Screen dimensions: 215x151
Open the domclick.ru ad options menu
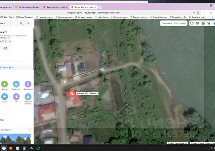(x=29, y=130)
